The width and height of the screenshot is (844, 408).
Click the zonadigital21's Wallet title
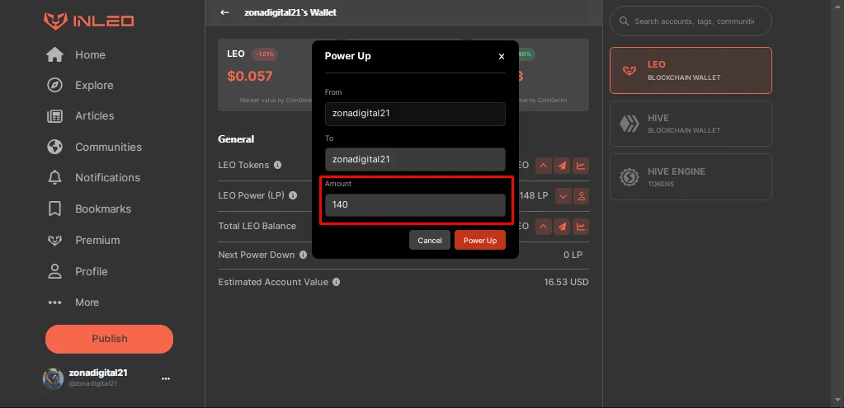click(x=290, y=12)
